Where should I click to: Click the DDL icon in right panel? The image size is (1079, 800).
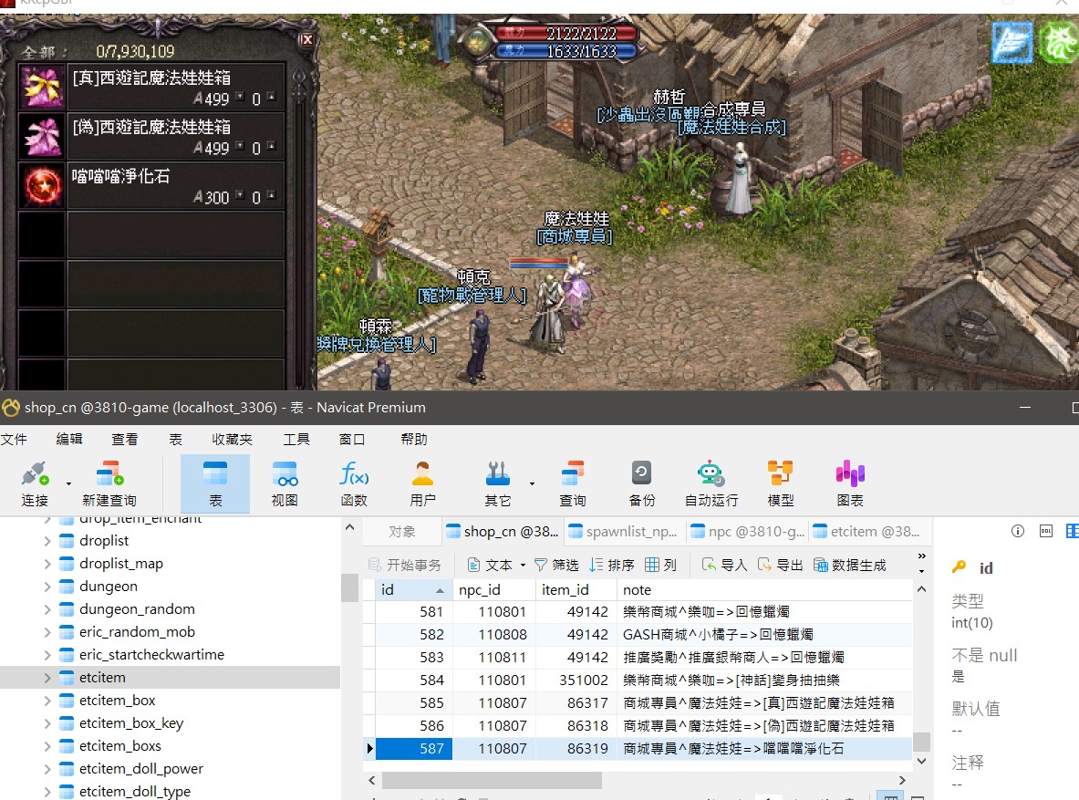point(1046,531)
